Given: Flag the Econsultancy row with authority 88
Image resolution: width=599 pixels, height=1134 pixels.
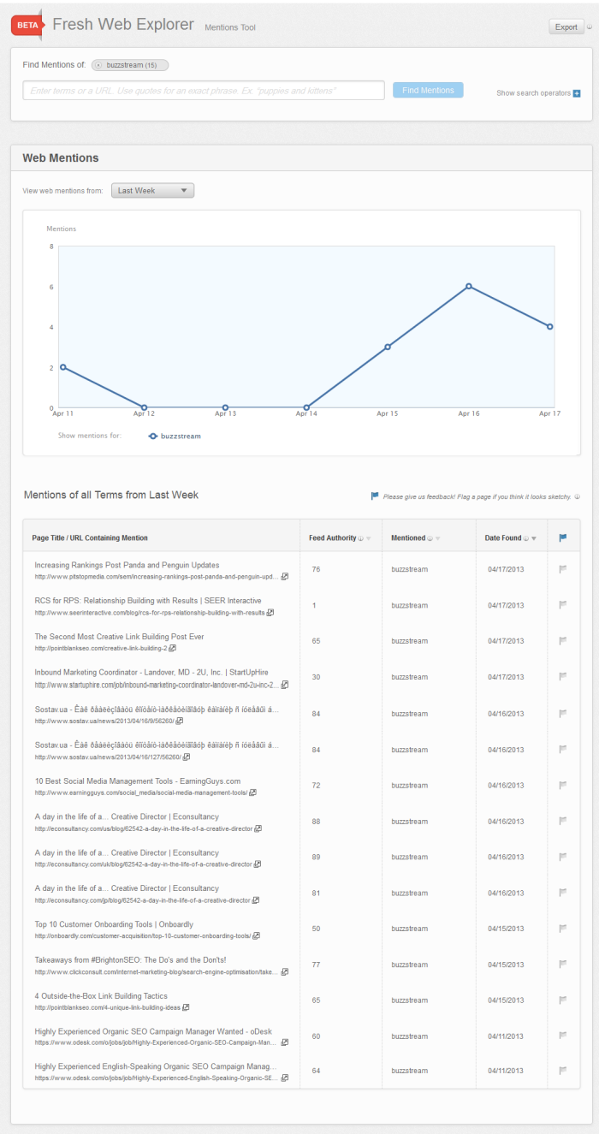Looking at the screenshot, I should click(563, 821).
